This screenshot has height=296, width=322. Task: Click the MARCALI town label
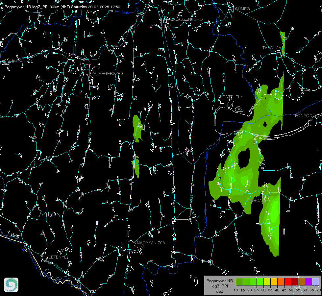point(256,201)
